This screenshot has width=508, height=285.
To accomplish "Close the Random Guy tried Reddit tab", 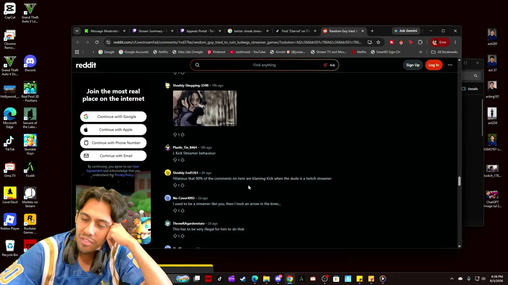I will click(362, 31).
